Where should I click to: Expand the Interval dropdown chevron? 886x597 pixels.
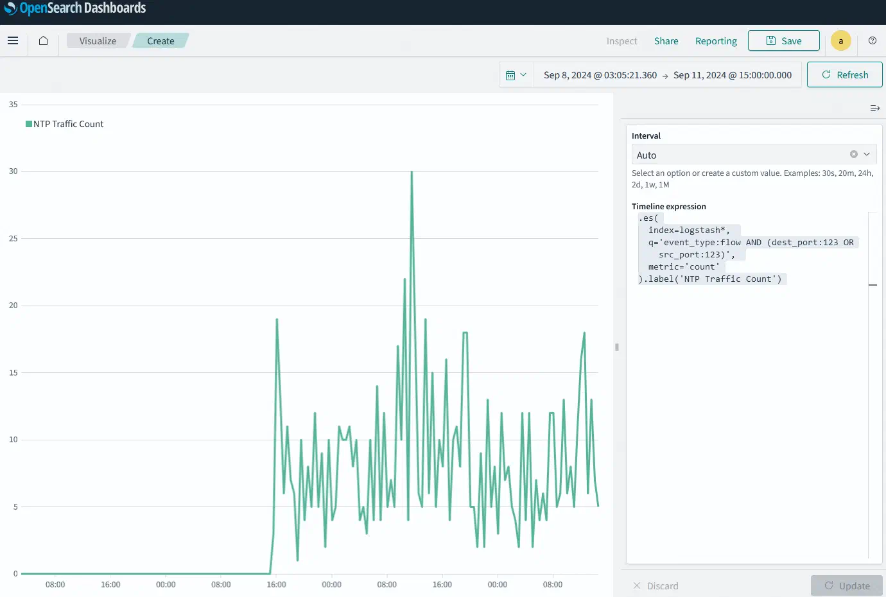coord(867,154)
